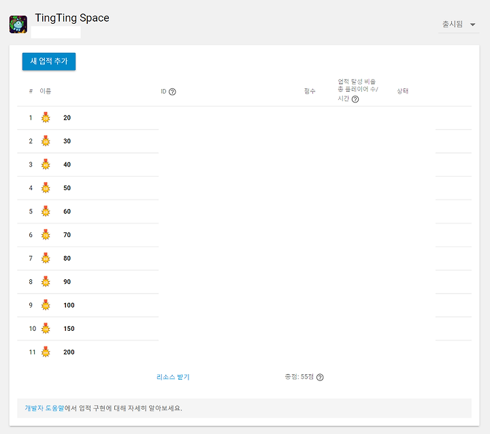Image resolution: width=490 pixels, height=434 pixels.
Task: Click the ID column header label
Action: click(163, 92)
